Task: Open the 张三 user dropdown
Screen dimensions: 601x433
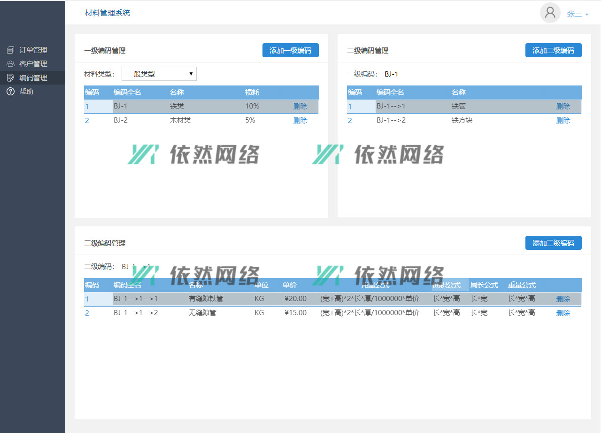Action: click(x=578, y=14)
